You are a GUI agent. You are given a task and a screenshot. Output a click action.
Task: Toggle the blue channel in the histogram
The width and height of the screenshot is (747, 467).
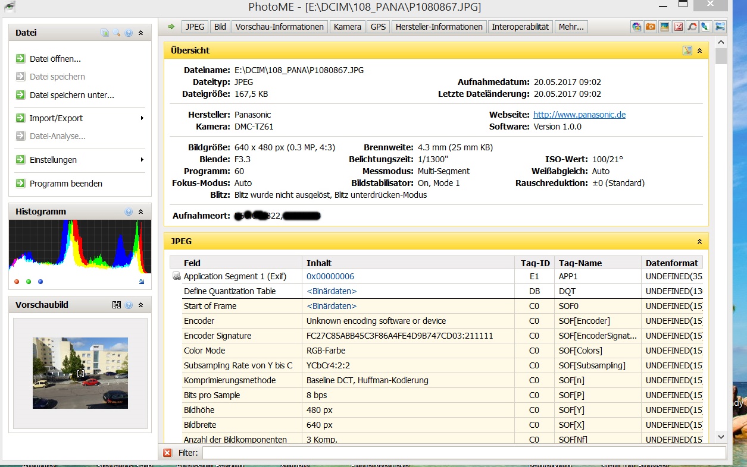[40, 282]
